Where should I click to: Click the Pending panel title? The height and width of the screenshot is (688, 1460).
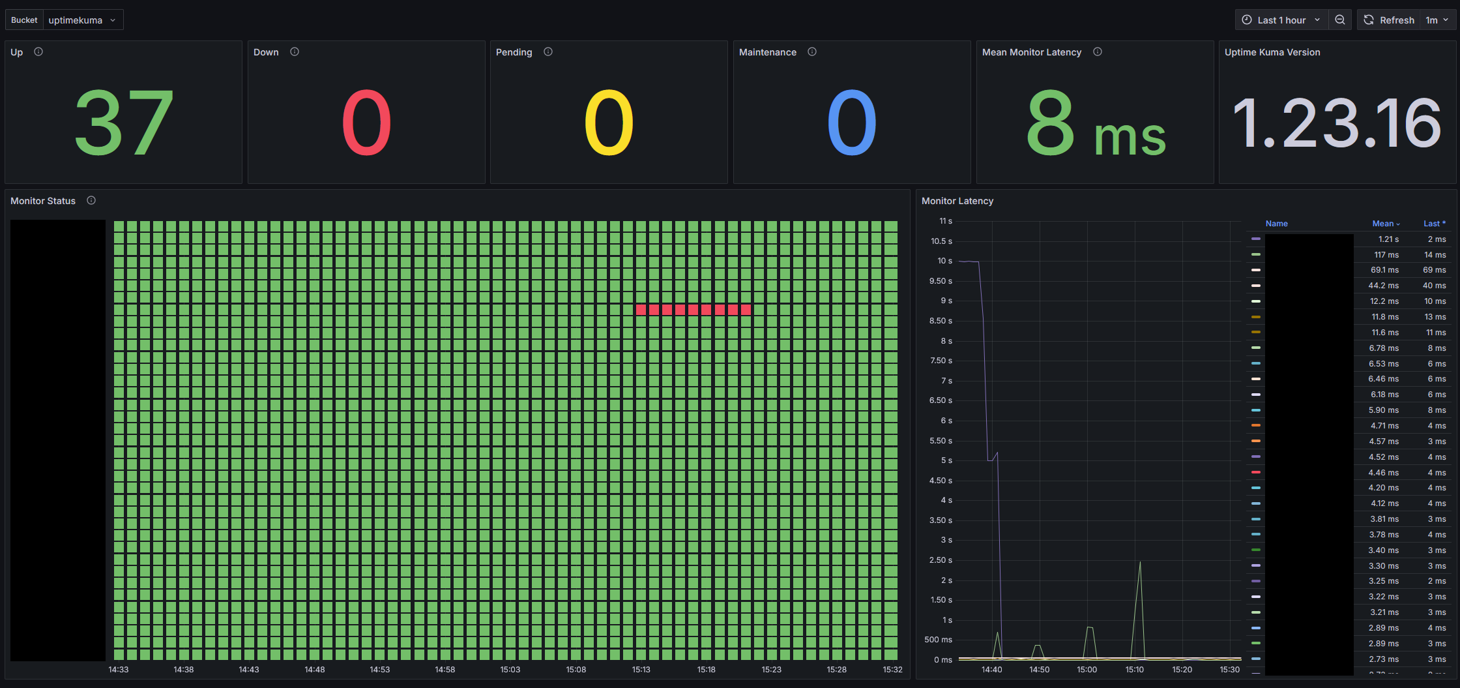[514, 52]
